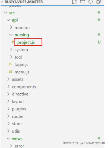This screenshot has height=148, width=109.
Task: Open the project.js file
Action: [x=26, y=42]
